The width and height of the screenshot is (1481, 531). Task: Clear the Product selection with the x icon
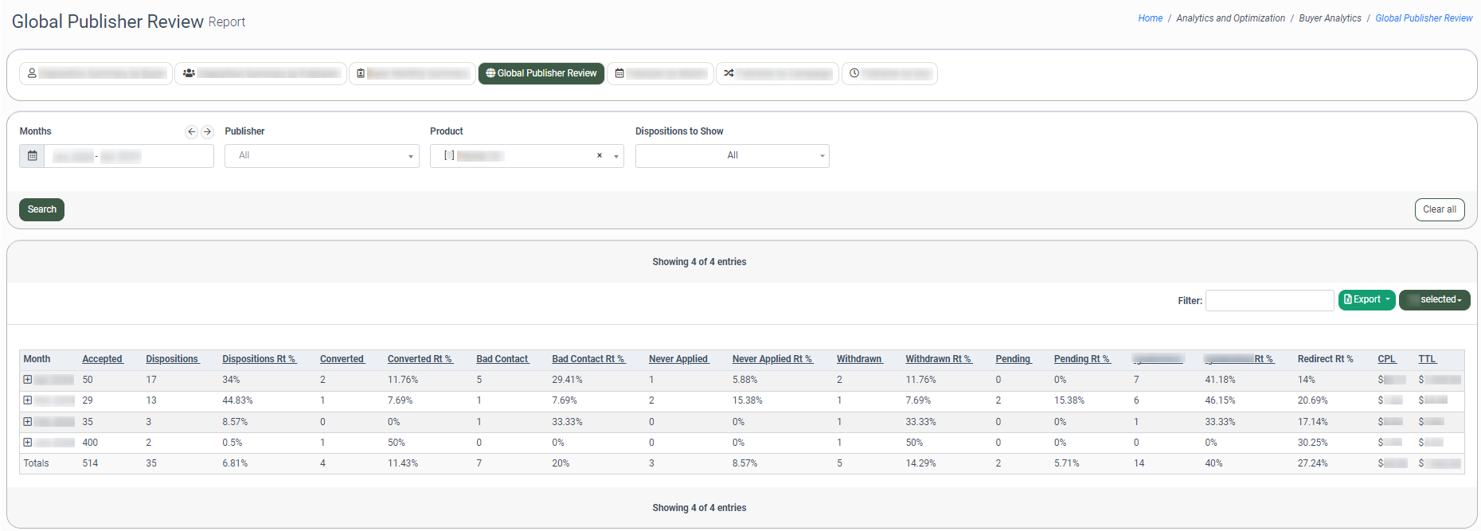click(600, 156)
